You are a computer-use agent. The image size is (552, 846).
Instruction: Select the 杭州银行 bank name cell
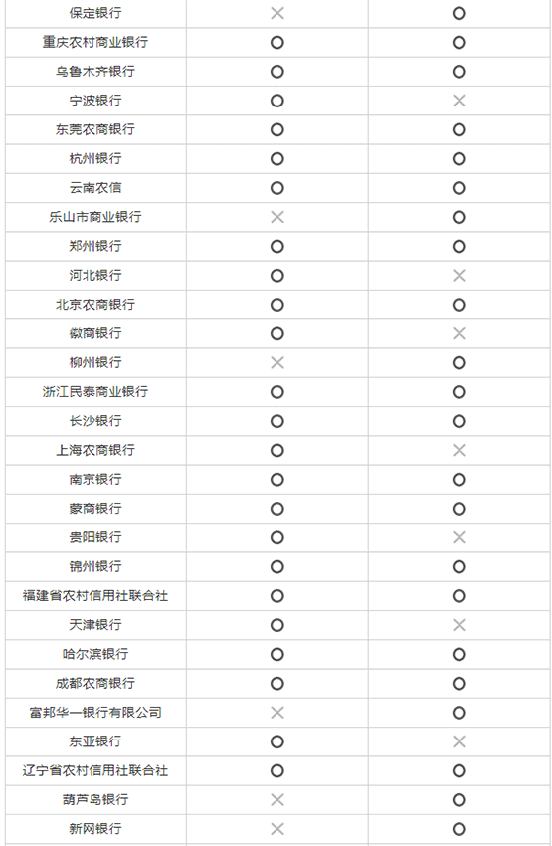pos(95,158)
